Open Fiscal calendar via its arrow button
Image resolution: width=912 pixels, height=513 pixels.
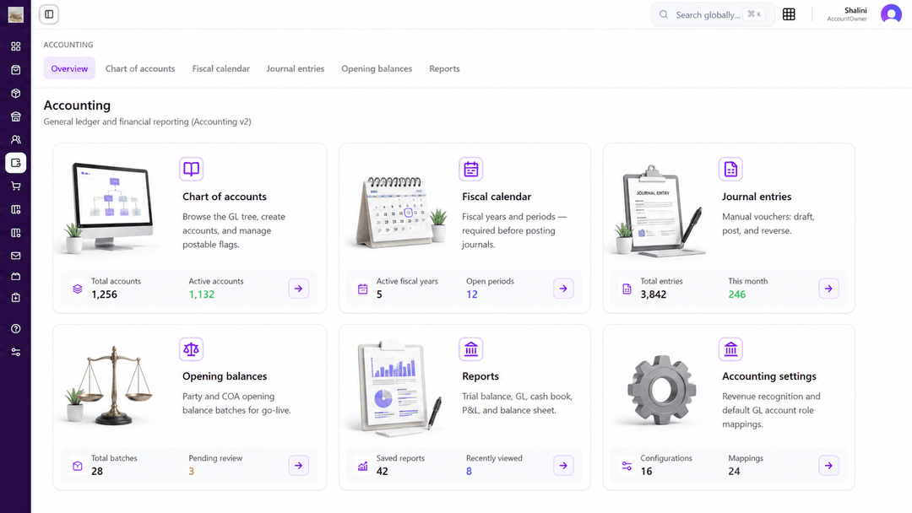point(563,289)
